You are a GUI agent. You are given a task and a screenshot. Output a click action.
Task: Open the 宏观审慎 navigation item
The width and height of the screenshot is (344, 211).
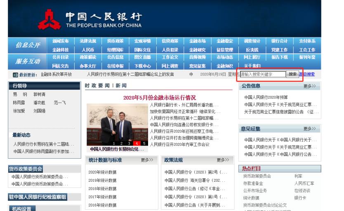143,41
